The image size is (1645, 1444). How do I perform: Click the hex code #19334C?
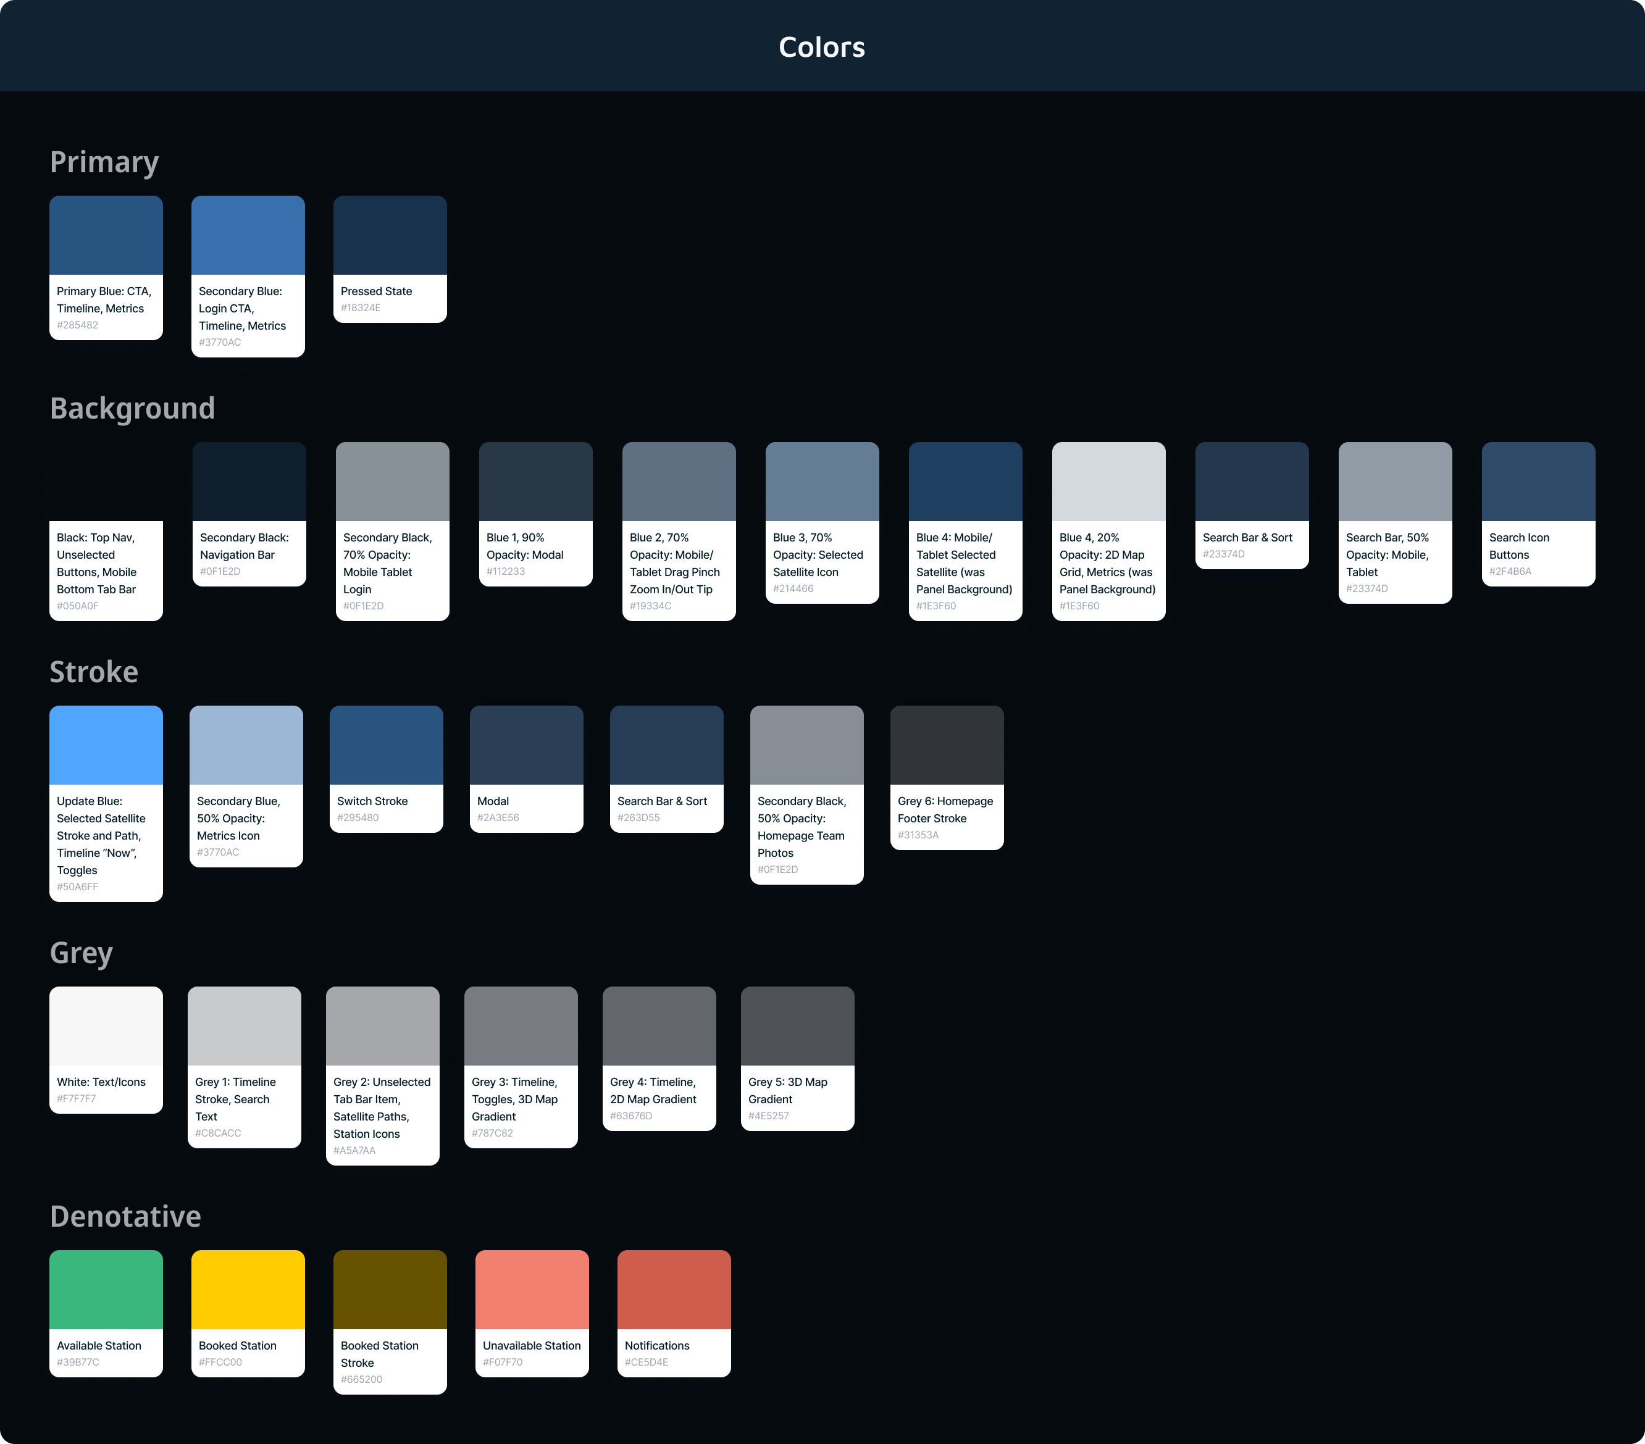(650, 607)
